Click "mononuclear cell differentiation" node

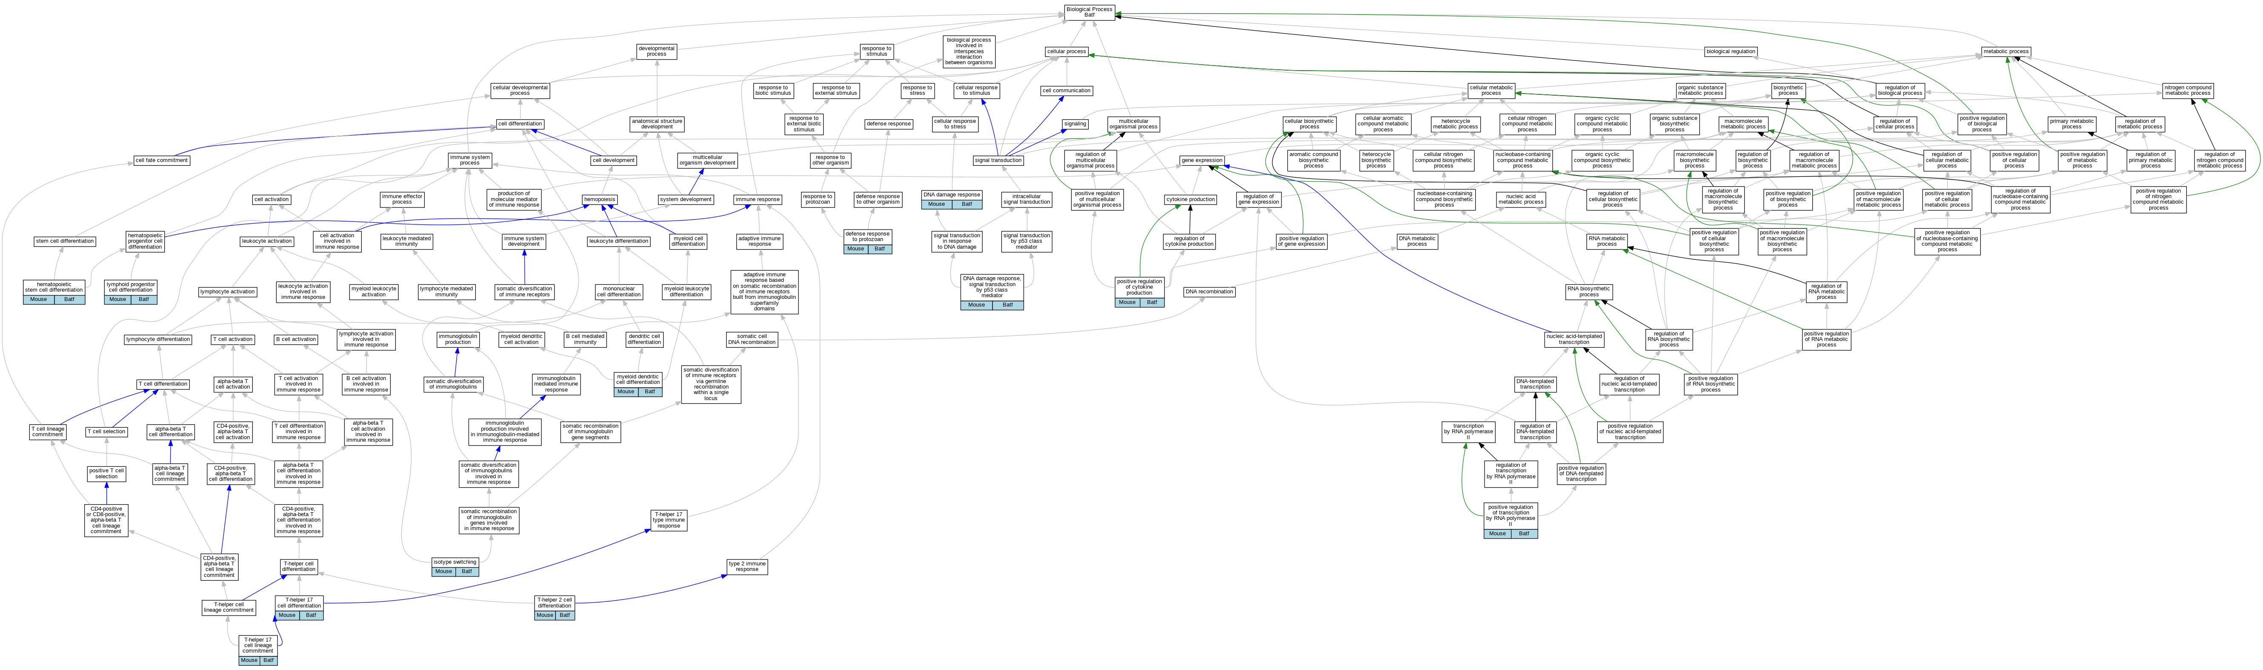tap(619, 291)
